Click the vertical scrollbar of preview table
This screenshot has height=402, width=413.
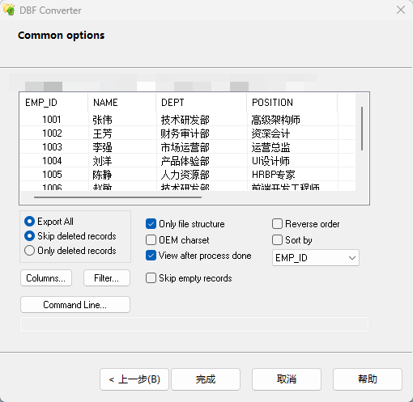click(x=362, y=129)
